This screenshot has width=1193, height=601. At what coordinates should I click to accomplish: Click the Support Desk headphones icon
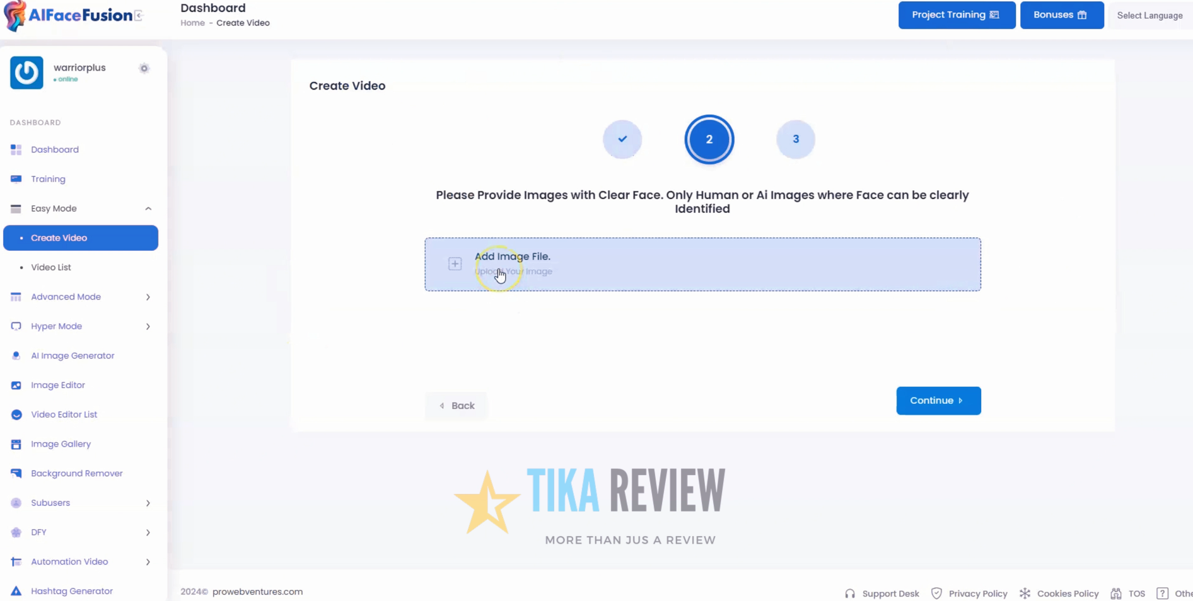tap(849, 593)
